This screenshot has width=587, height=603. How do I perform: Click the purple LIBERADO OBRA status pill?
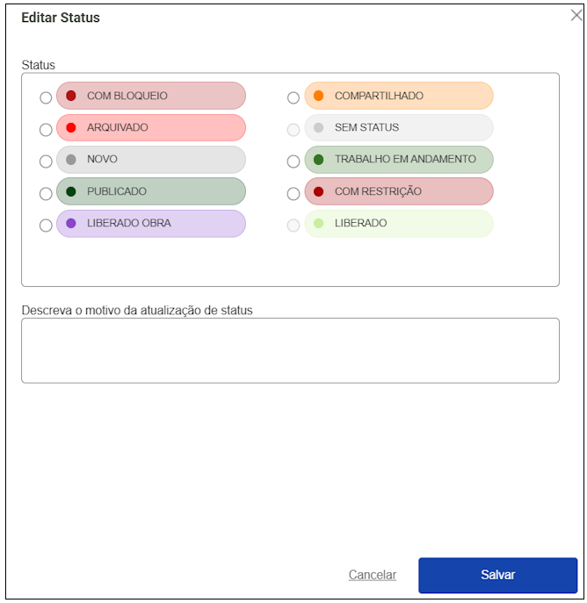151,224
